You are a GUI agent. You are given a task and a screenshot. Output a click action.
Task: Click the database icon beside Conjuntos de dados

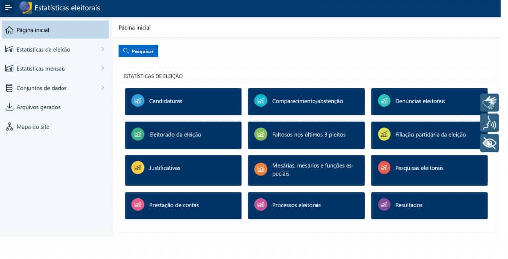9,88
